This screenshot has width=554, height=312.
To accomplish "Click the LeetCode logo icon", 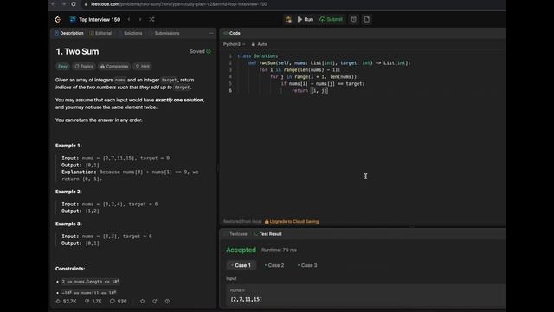I will click(58, 19).
